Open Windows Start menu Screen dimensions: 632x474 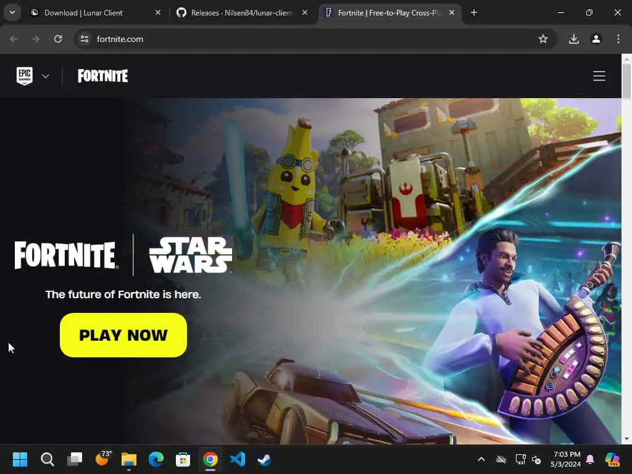[x=20, y=459]
